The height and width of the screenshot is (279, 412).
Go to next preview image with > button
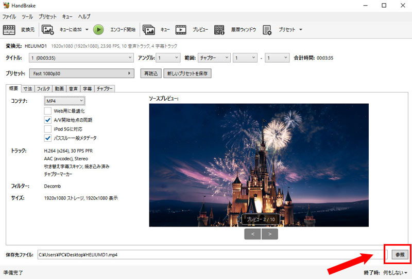(x=269, y=234)
